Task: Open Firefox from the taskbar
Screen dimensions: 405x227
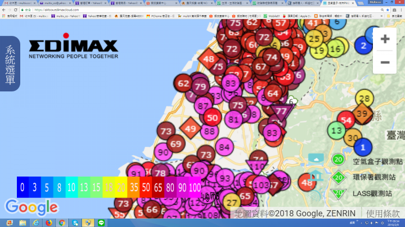Action: click(x=49, y=223)
